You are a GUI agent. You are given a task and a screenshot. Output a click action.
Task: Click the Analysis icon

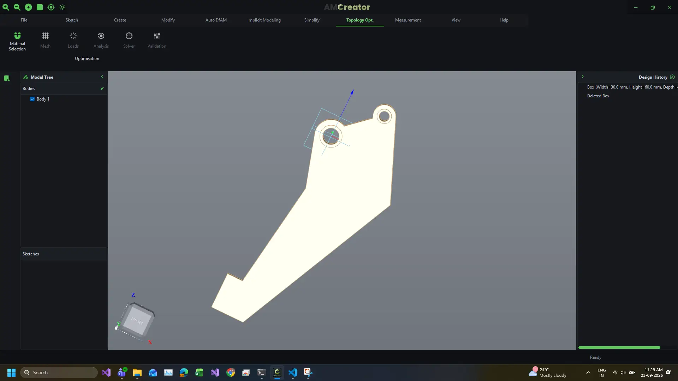(x=101, y=36)
